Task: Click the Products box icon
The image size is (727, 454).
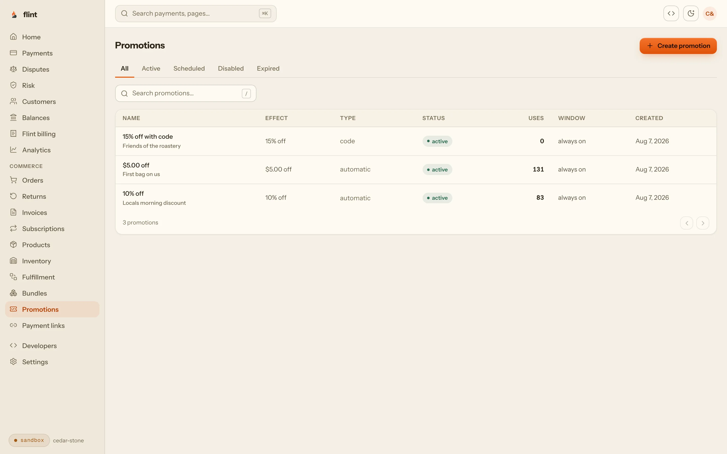Action: (13, 245)
